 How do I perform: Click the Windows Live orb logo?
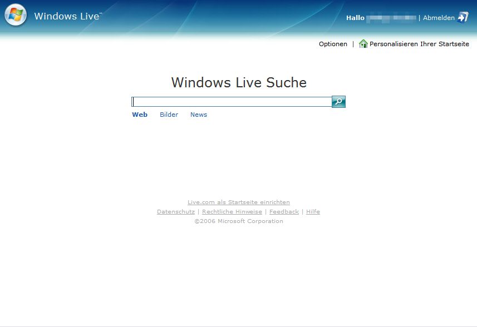tap(16, 15)
